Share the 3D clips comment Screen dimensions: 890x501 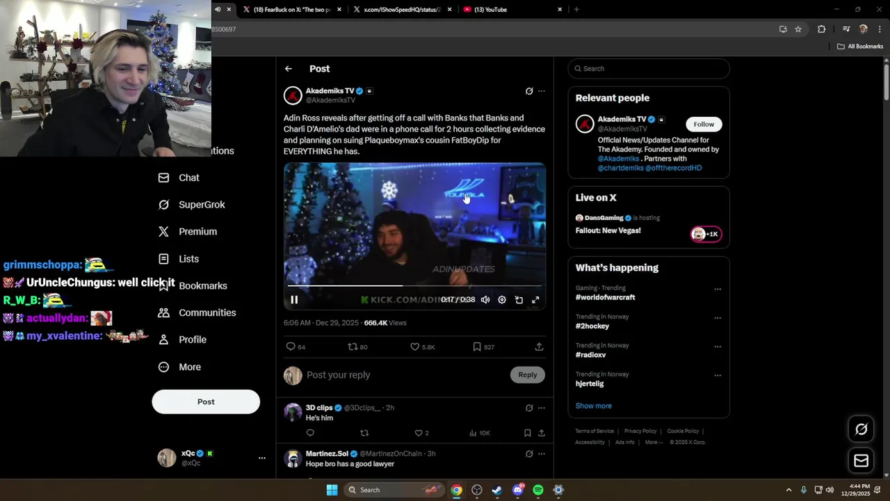541,433
